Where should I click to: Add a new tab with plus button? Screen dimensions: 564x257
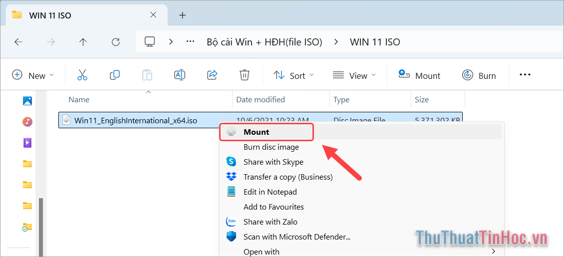pyautogui.click(x=183, y=15)
